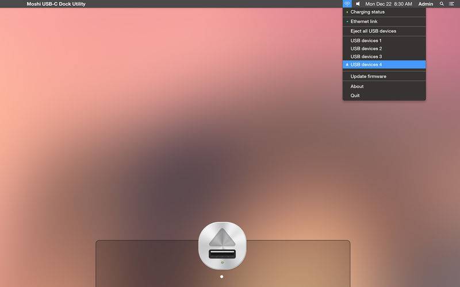Eject USB devices 2
Viewport: 460px width, 287px height.
pos(384,49)
